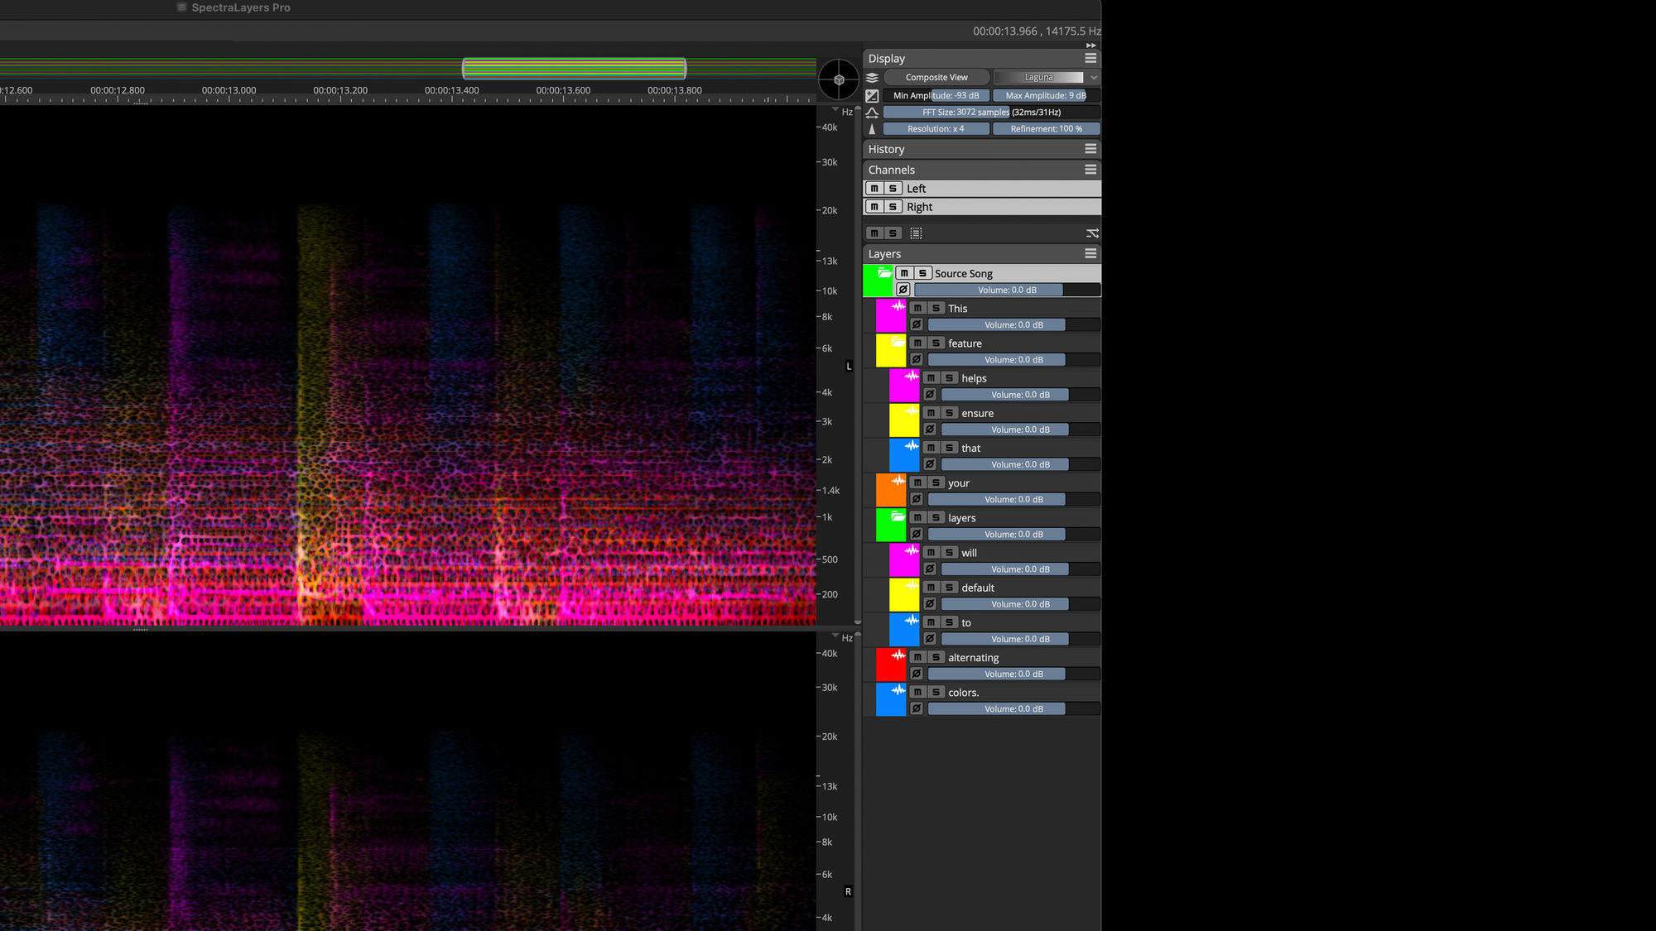Click the FFT window shape icon in Display panel

tap(872, 113)
